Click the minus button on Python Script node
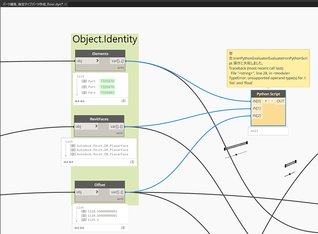The height and width of the screenshot is (234, 318). (x=272, y=101)
